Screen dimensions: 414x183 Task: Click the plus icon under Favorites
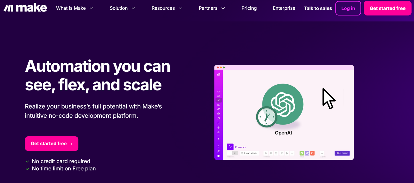[322, 153]
